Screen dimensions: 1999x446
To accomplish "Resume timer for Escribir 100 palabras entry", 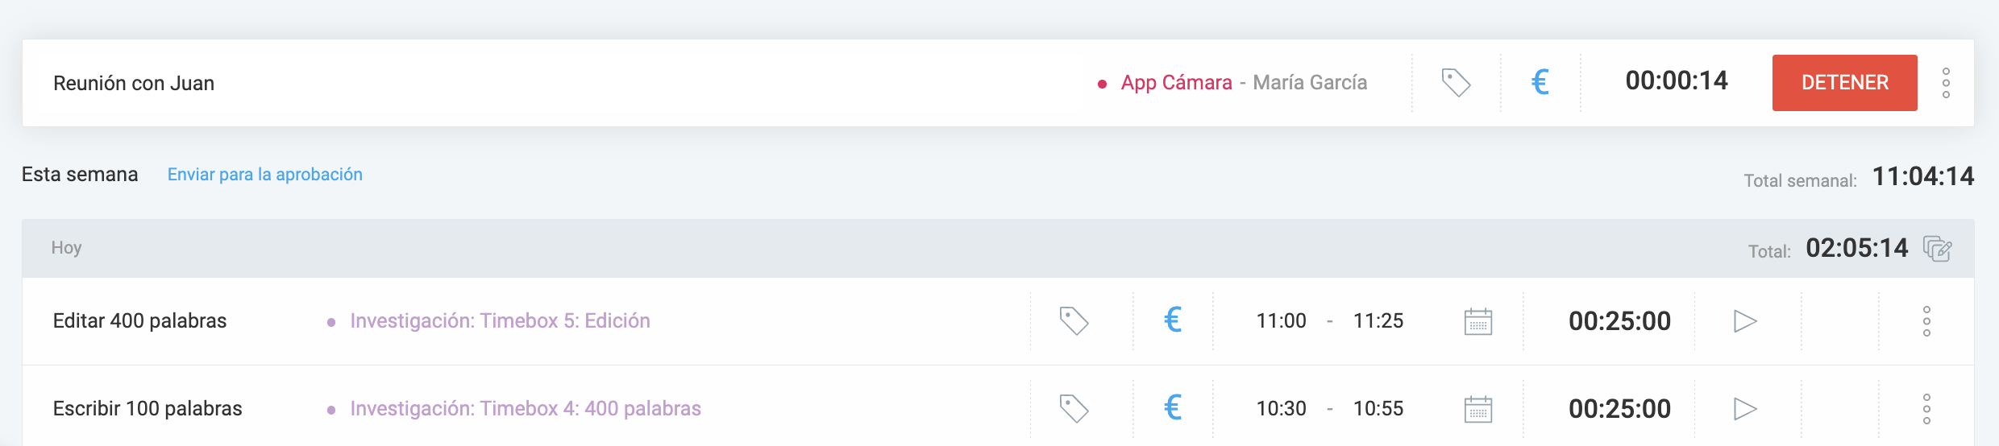I will [x=1745, y=409].
